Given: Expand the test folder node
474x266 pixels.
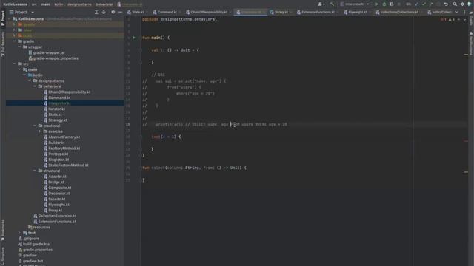Looking at the screenshot, I should [x=20, y=233].
